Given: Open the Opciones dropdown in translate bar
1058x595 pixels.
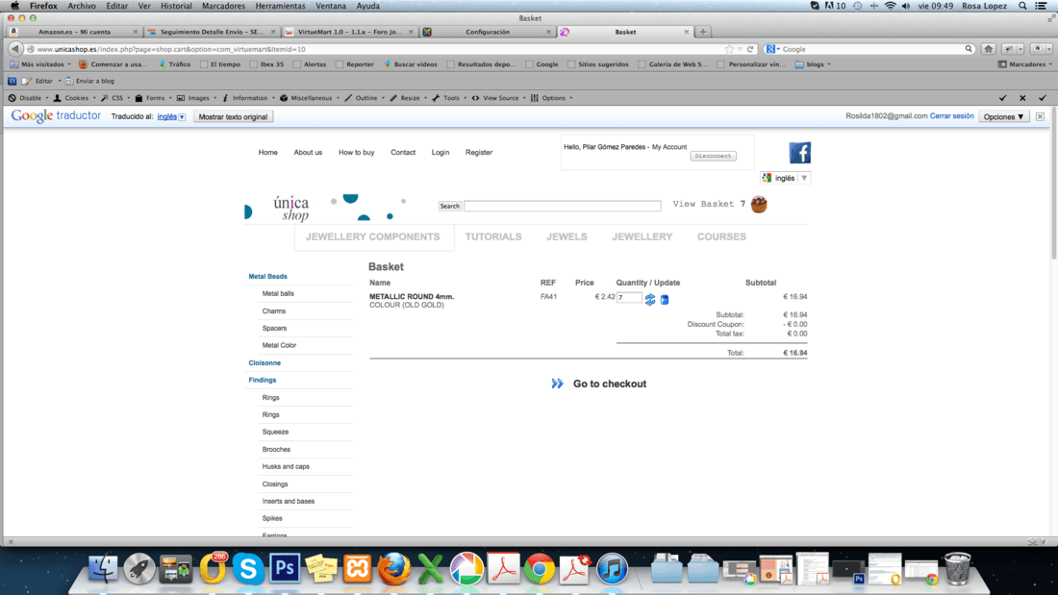Looking at the screenshot, I should click(x=1003, y=116).
